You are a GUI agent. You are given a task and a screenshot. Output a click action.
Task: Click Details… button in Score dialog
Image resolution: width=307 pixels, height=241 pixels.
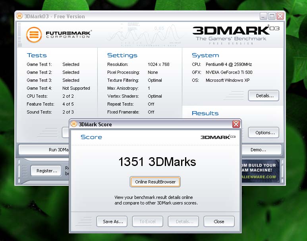(183, 222)
